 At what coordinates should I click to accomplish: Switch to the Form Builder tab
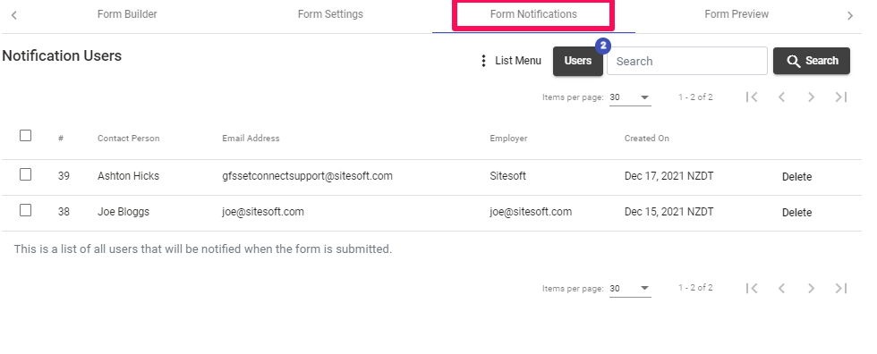[127, 14]
